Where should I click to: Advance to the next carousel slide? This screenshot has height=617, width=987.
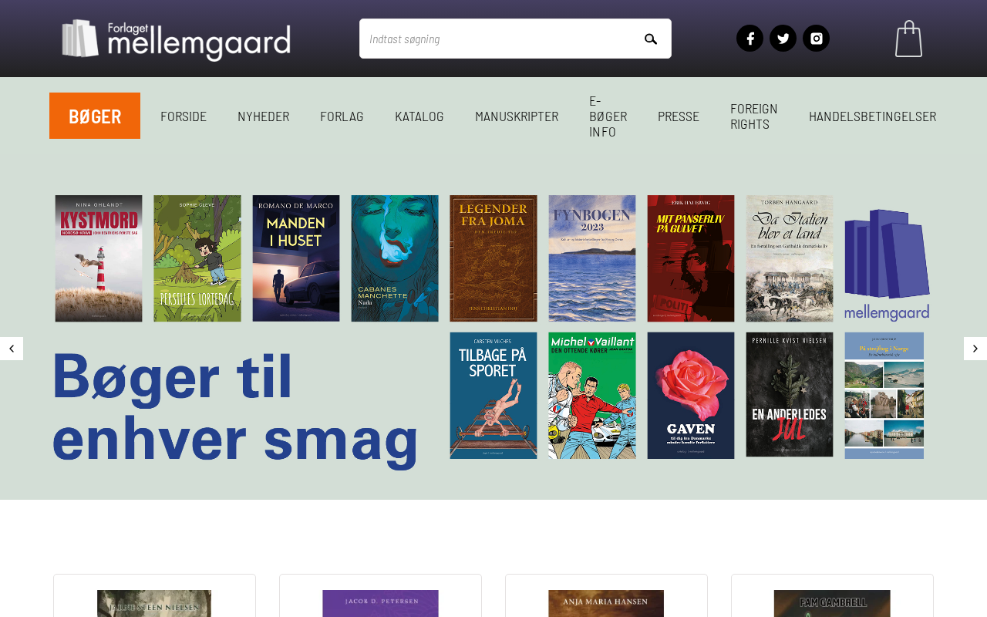pyautogui.click(x=975, y=349)
